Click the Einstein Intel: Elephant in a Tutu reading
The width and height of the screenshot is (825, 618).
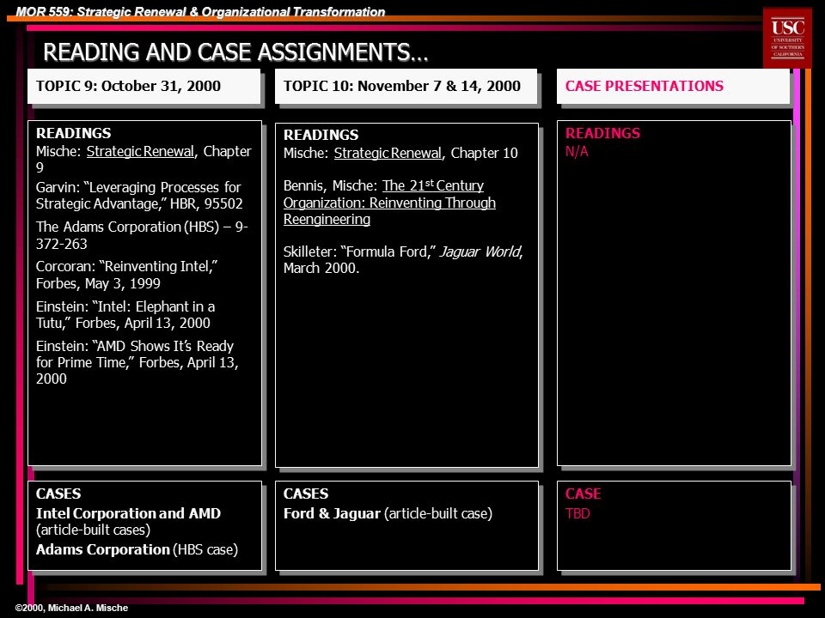pos(125,314)
